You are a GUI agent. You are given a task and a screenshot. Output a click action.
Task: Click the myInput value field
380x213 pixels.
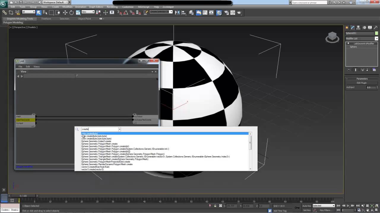[371, 87]
